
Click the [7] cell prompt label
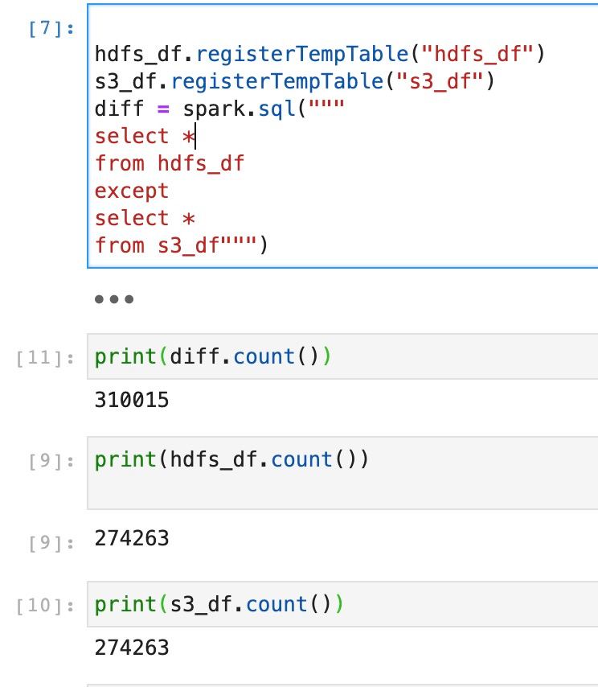point(51,29)
